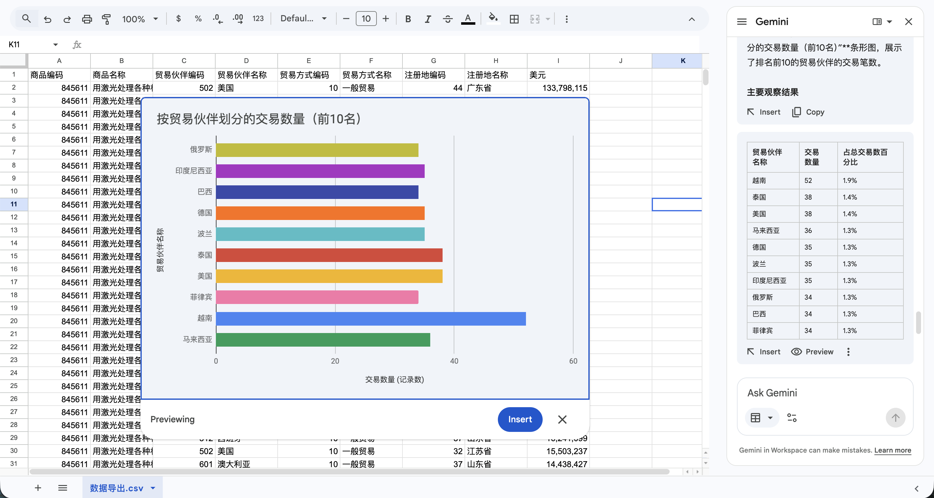
Task: Open the borders grid icon
Action: click(514, 19)
